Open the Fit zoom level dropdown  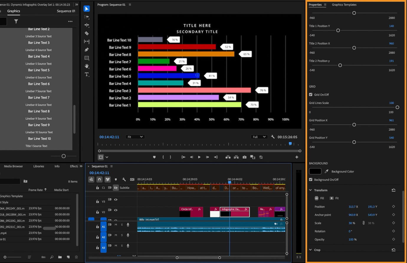[x=135, y=137]
